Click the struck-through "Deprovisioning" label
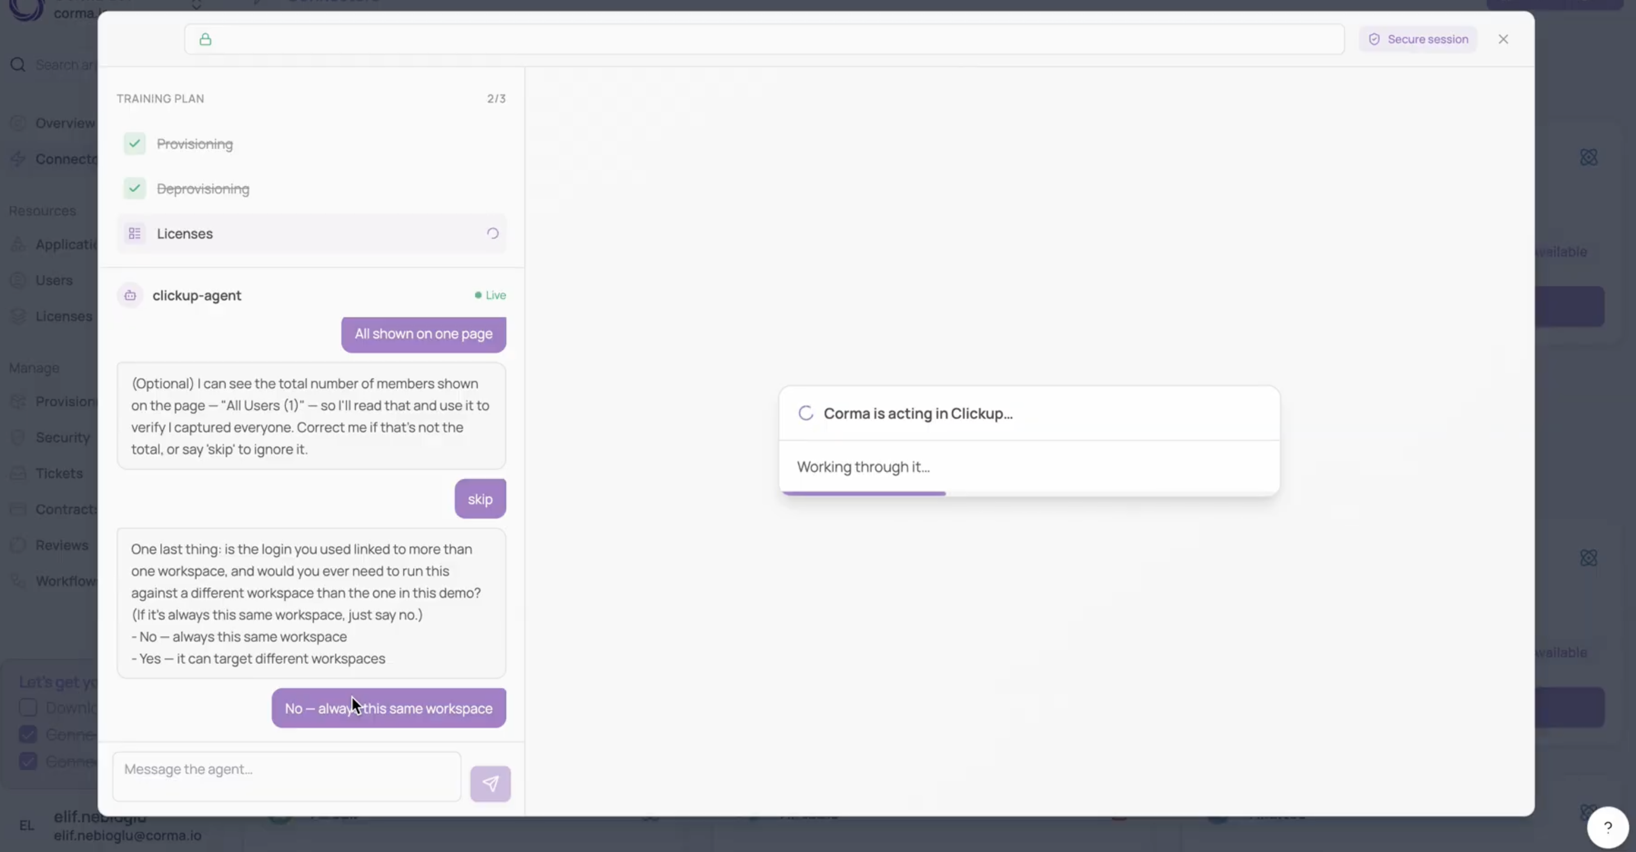The width and height of the screenshot is (1636, 852). (203, 189)
